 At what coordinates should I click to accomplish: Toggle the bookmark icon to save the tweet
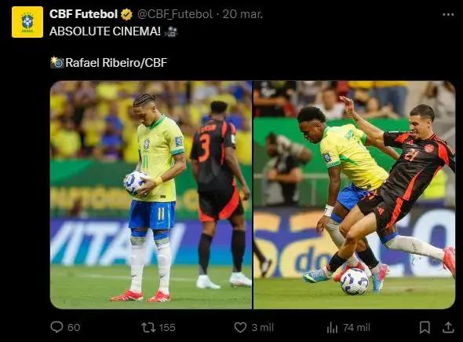coord(425,327)
